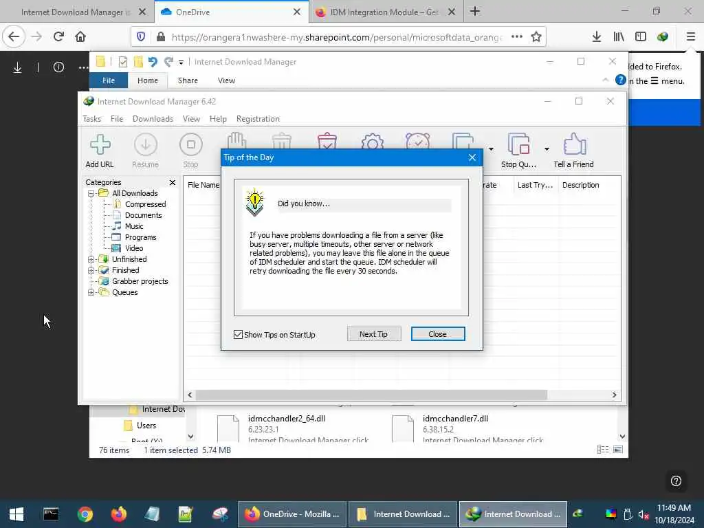
Task: Select the Share tab in File Explorer
Action: [188, 80]
